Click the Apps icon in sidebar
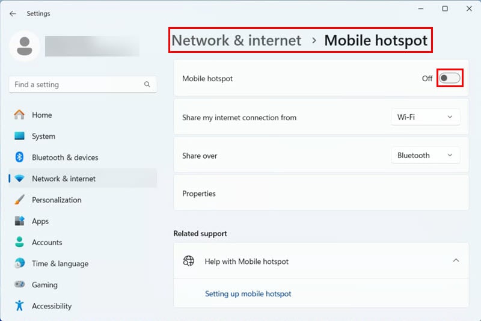481x321 pixels. click(x=19, y=221)
